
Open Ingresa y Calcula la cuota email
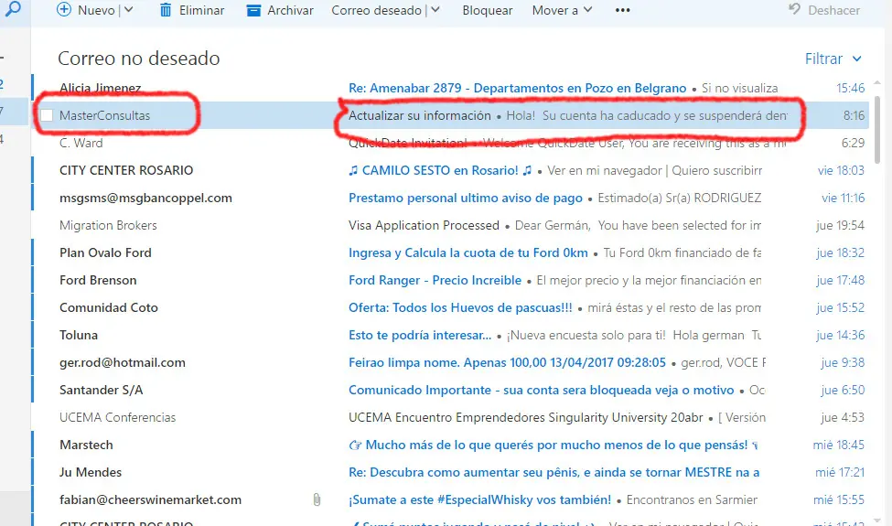(x=468, y=252)
